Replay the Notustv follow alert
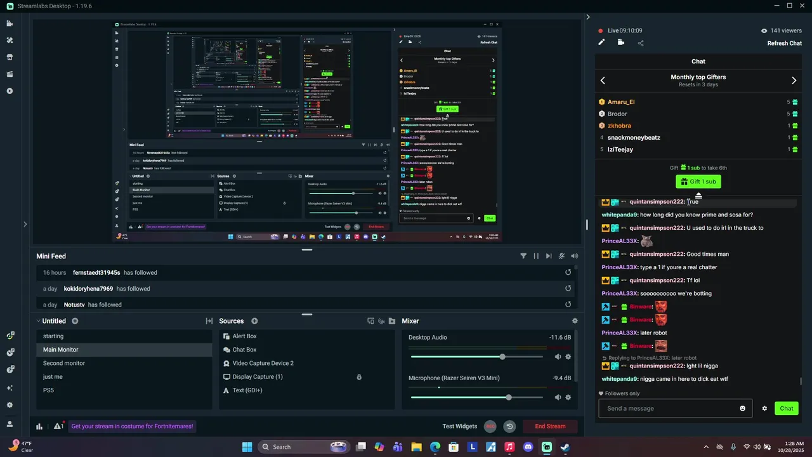This screenshot has height=457, width=812. (568, 305)
